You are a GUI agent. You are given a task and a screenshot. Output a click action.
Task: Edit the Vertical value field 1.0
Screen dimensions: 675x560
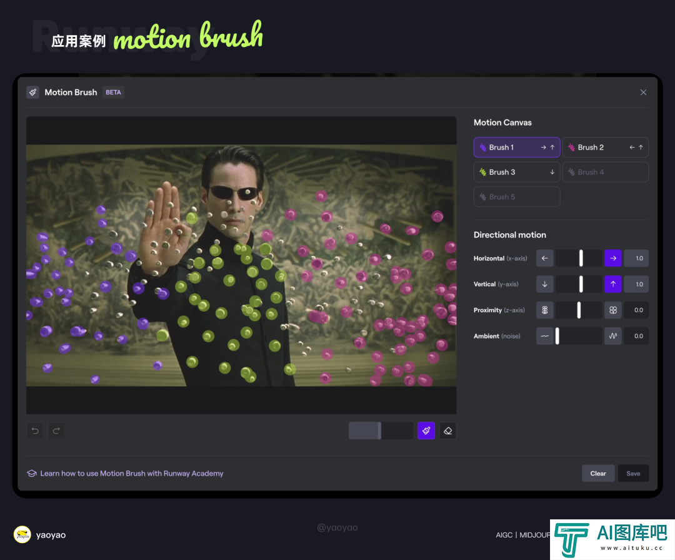point(636,284)
